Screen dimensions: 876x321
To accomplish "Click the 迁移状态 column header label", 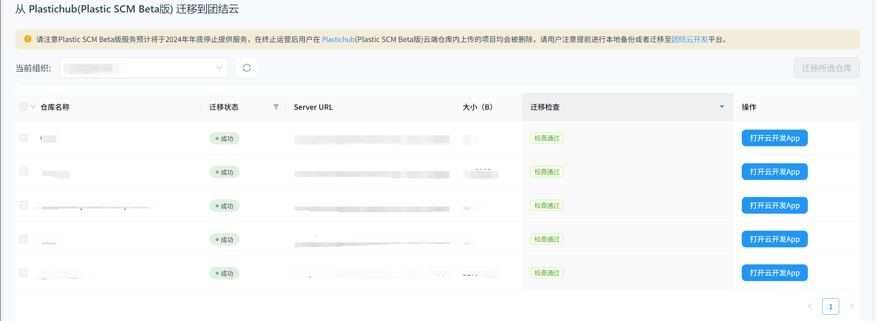I will (x=224, y=107).
